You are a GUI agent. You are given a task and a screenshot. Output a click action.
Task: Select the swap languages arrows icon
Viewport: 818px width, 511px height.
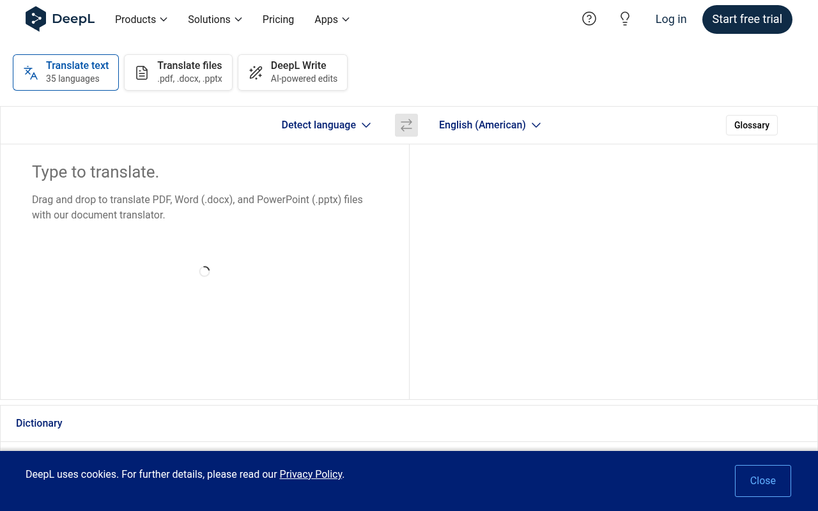click(406, 125)
